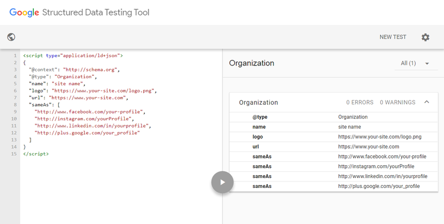Click the your-site.com url value
The height and width of the screenshot is (224, 444).
click(369, 147)
